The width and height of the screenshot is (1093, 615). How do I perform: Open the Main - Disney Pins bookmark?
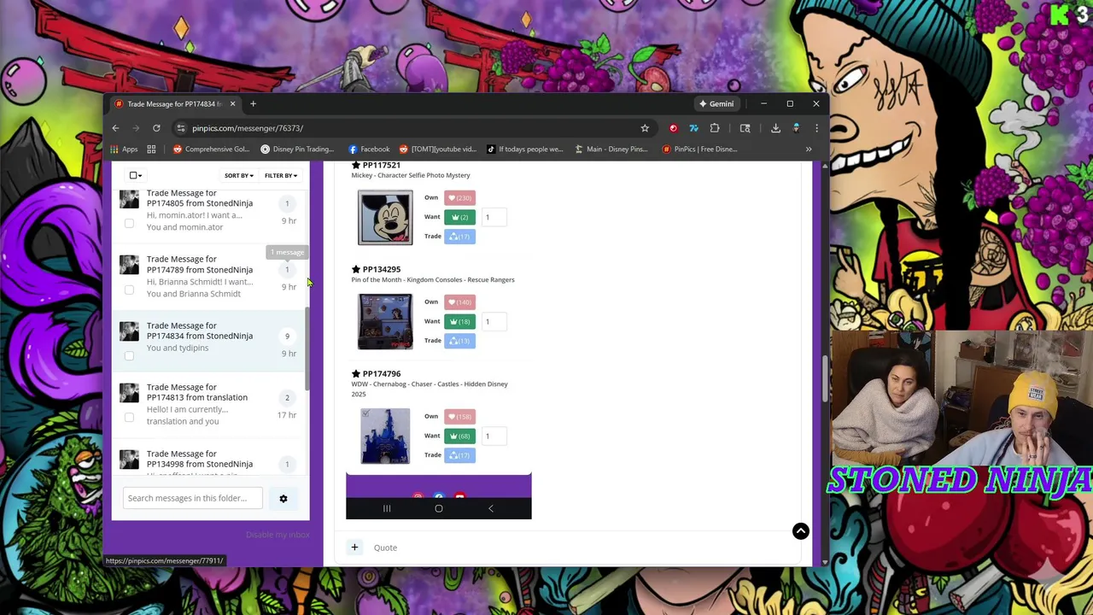tap(611, 149)
